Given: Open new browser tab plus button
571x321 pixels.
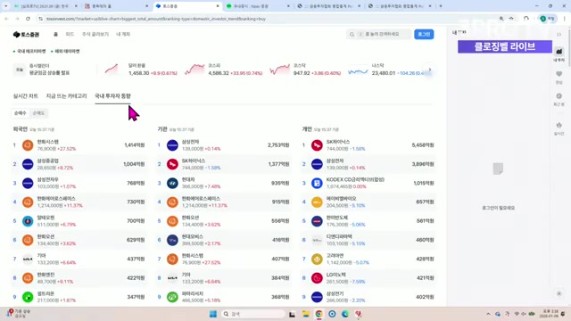Looking at the screenshot, I should pyautogui.click(x=441, y=6).
